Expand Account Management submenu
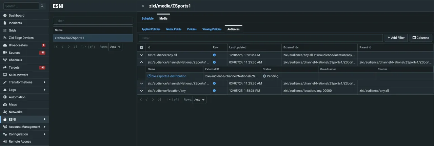This screenshot has width=434, height=146. click(44, 127)
